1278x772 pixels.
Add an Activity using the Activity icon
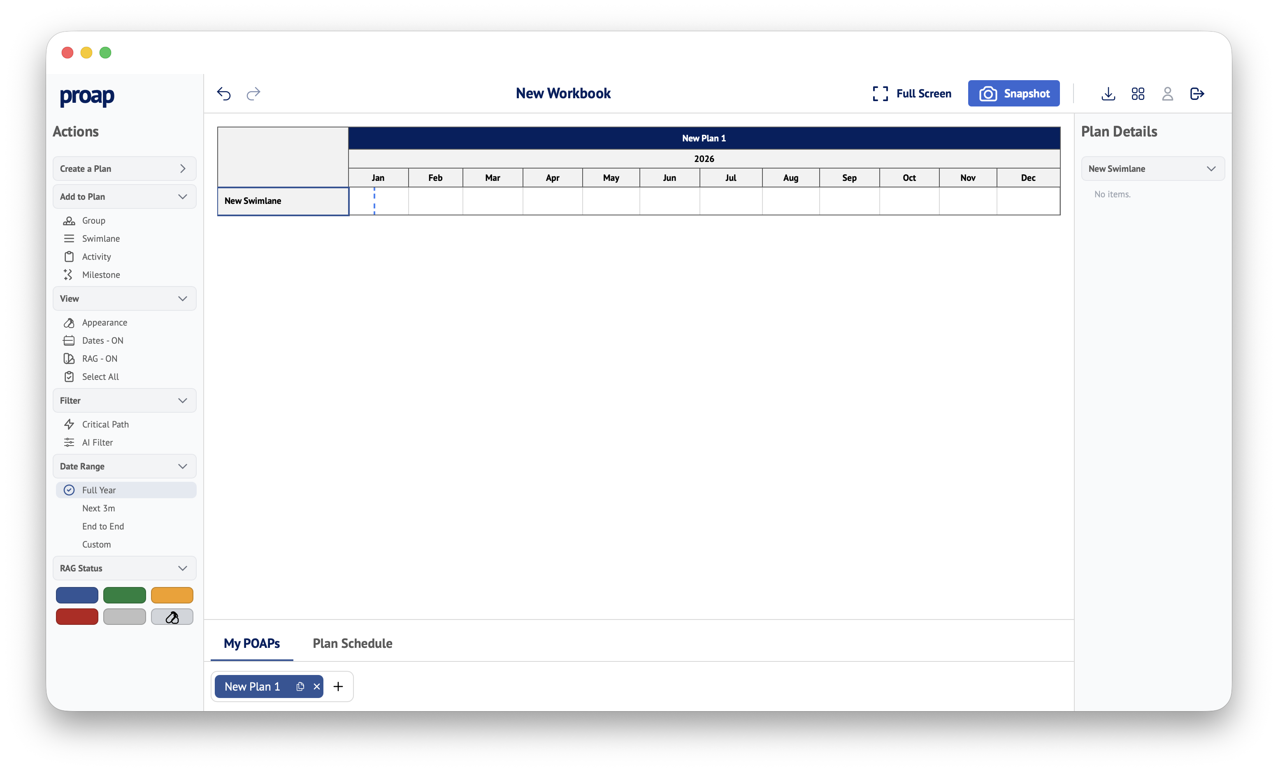[x=70, y=257]
